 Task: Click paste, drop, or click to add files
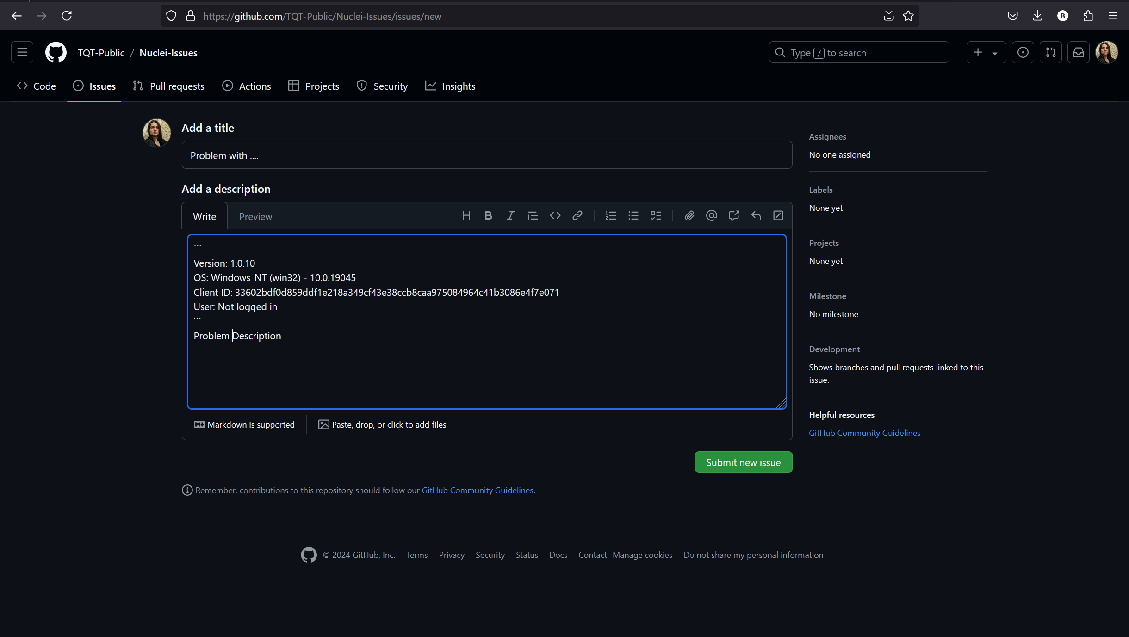tap(382, 425)
